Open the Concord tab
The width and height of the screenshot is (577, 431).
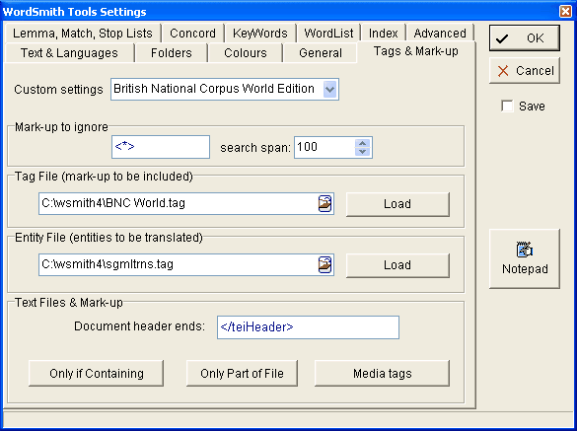coord(192,34)
